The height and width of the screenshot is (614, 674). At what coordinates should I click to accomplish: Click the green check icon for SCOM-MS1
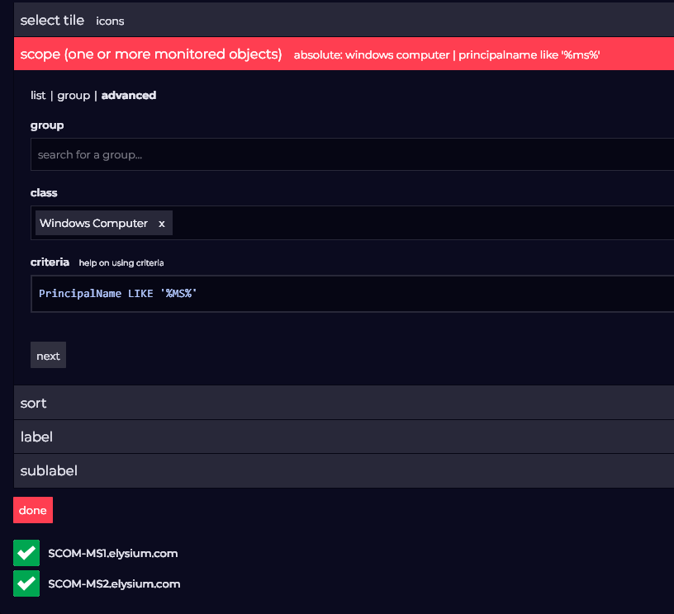tap(26, 553)
